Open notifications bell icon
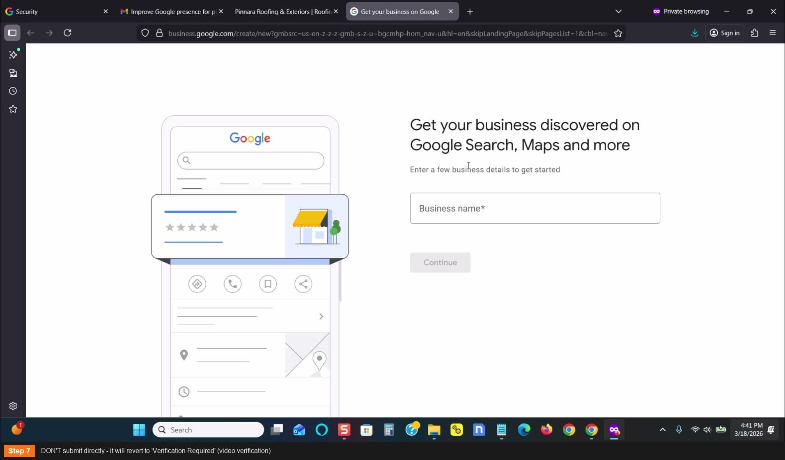The width and height of the screenshot is (785, 460). click(771, 430)
